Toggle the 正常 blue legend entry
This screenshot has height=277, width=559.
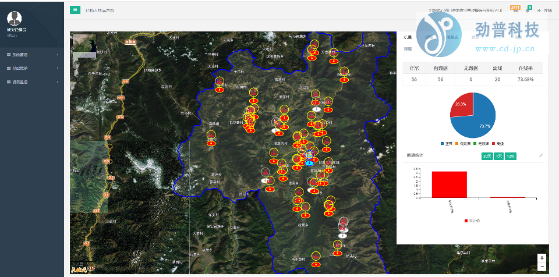click(447, 143)
